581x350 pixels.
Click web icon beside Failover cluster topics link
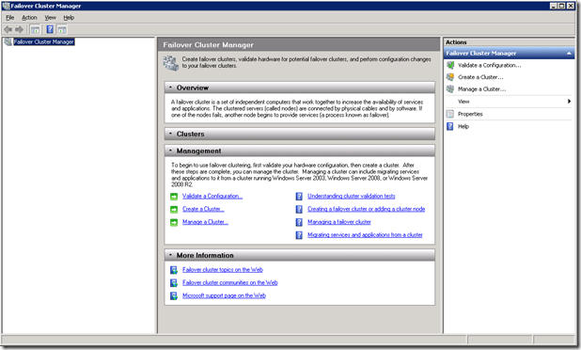point(174,270)
